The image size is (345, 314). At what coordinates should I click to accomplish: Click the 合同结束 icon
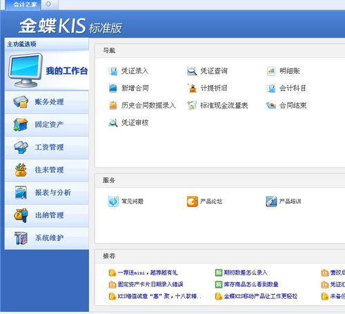tap(271, 106)
